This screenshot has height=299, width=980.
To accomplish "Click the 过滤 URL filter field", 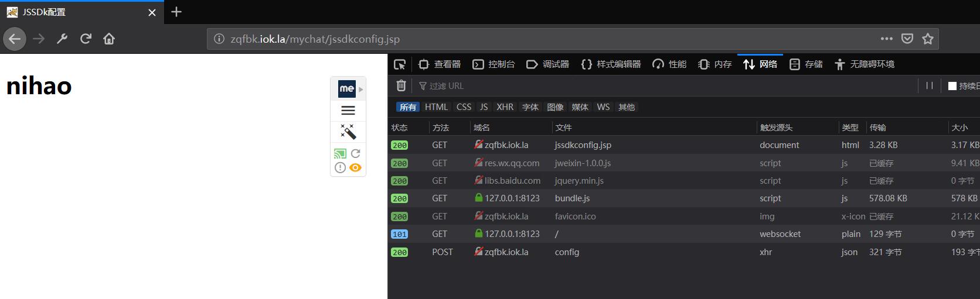I will (x=665, y=86).
